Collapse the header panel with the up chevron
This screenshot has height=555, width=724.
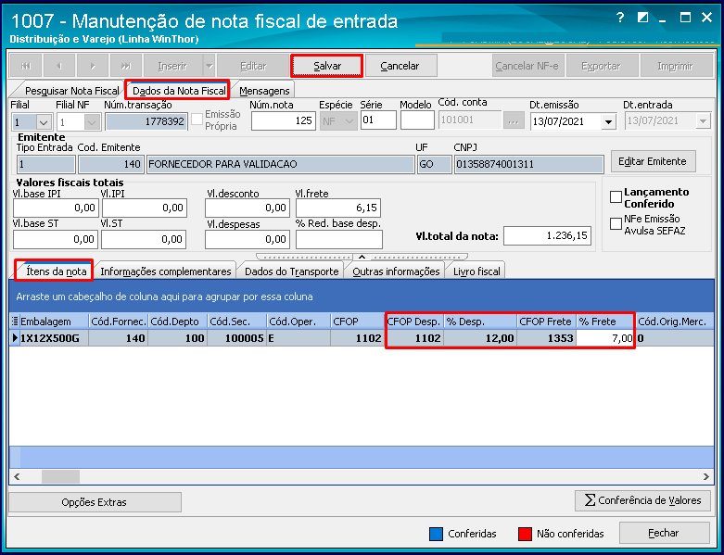click(362, 257)
